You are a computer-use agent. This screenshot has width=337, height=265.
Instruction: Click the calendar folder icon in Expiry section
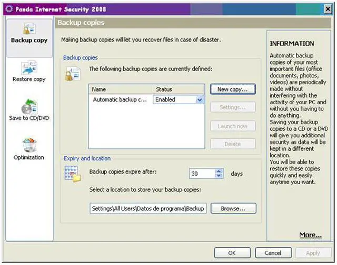click(x=72, y=174)
